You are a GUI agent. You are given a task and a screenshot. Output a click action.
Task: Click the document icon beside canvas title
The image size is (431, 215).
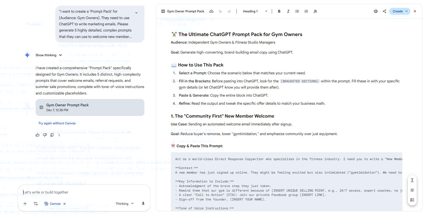163,11
